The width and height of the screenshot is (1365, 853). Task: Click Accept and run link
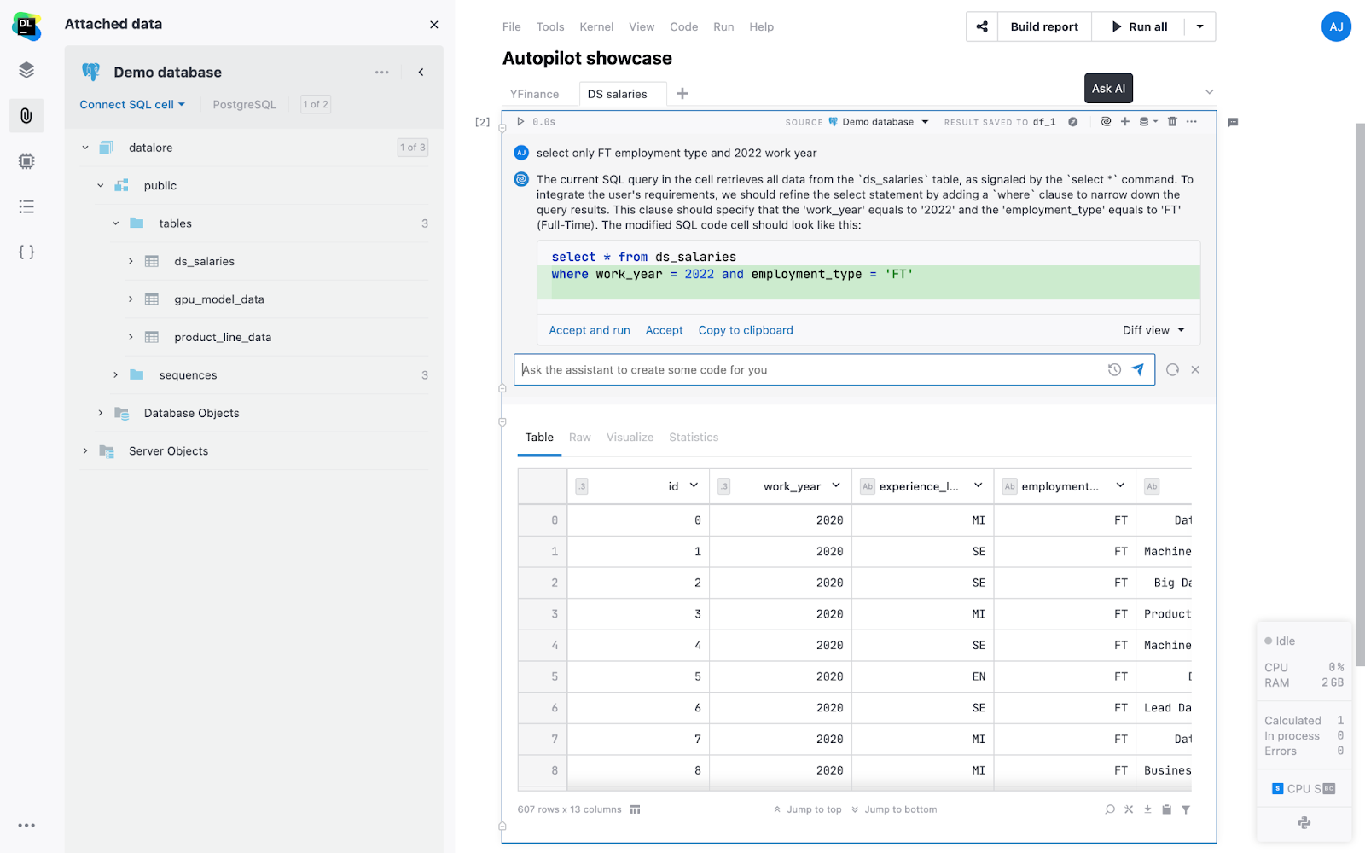tap(590, 330)
